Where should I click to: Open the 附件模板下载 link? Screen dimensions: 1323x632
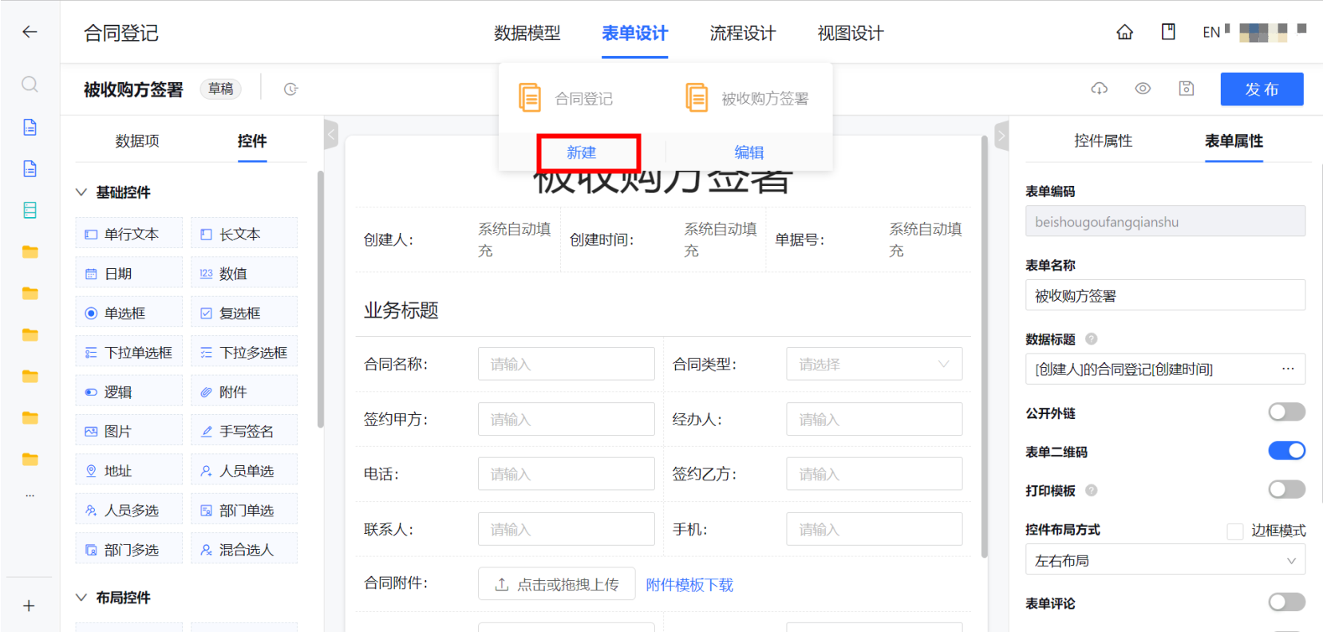(689, 585)
